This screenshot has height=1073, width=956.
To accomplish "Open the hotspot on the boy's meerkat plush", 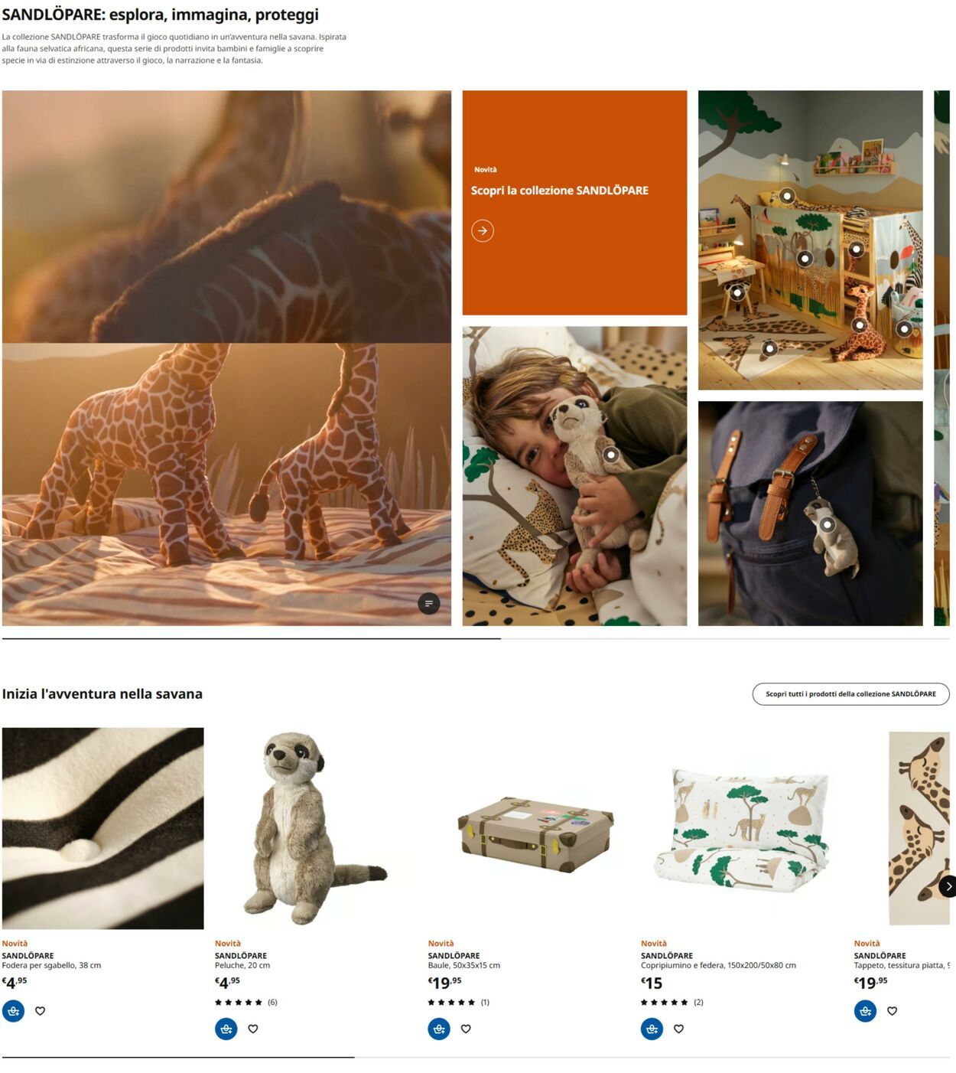I will (611, 455).
